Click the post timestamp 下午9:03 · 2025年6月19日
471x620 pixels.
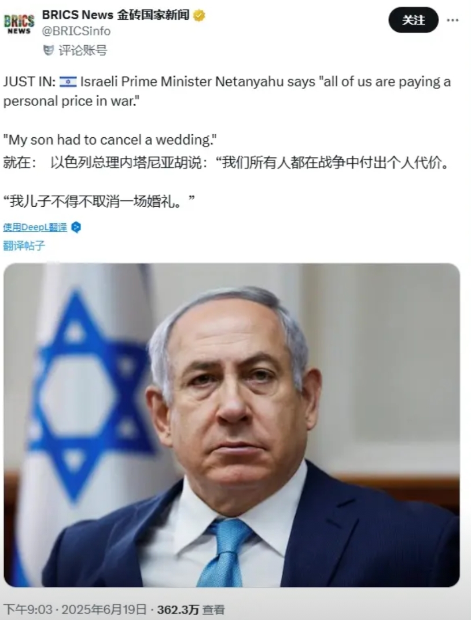[x=75, y=610]
